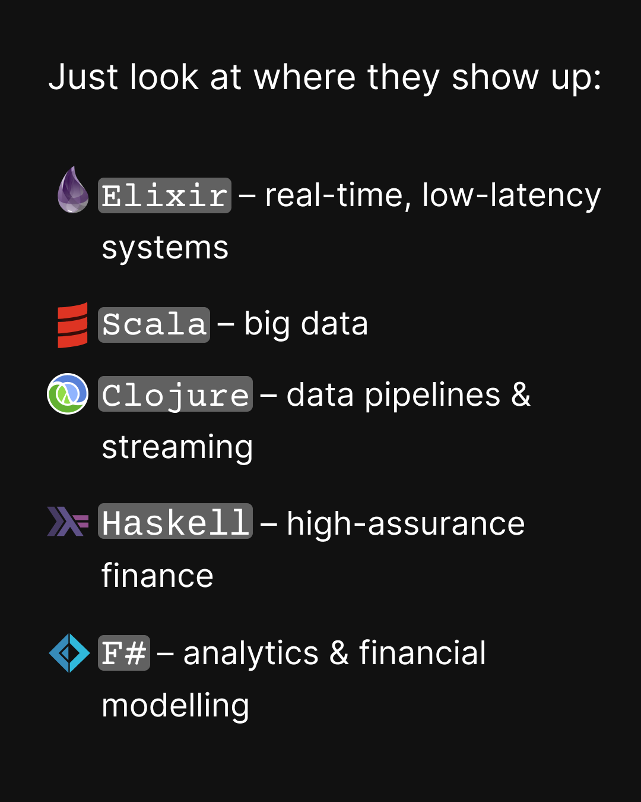This screenshot has width=641, height=802.
Task: Click the Clojure code label
Action: [x=175, y=394]
